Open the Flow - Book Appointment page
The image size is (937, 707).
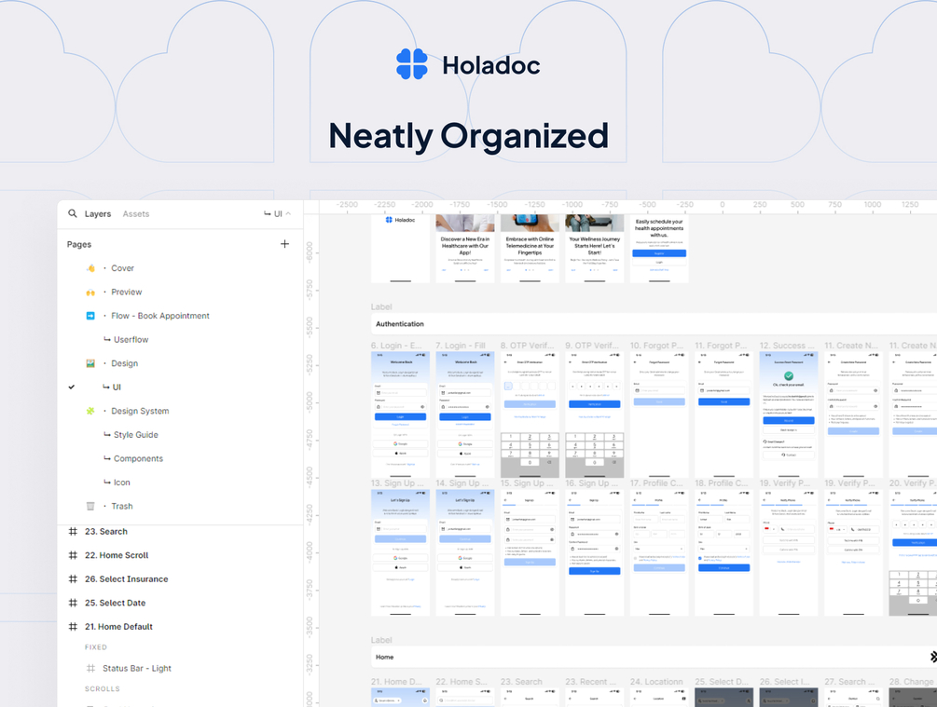tap(160, 316)
